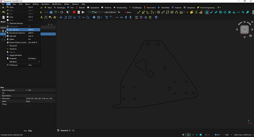Toggle the Allow Compound Yes checkbox
The width and height of the screenshot is (254, 137).
(27, 90)
